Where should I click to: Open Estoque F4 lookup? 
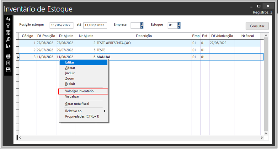tap(179, 25)
